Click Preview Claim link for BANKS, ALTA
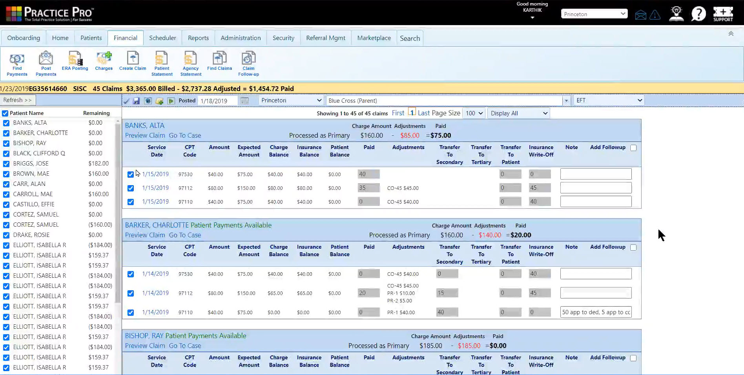Image resolution: width=744 pixels, height=375 pixels. [145, 135]
